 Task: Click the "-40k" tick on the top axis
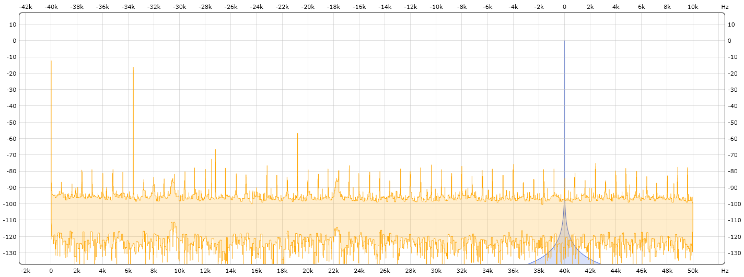[51, 7]
